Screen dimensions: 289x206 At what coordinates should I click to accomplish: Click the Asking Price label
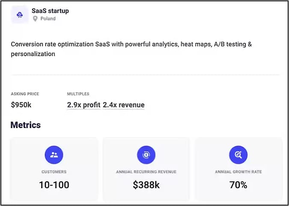(x=25, y=94)
